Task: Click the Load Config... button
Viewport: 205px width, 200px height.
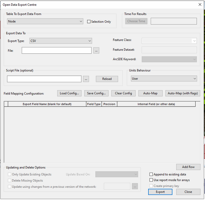Action: pyautogui.click(x=69, y=93)
